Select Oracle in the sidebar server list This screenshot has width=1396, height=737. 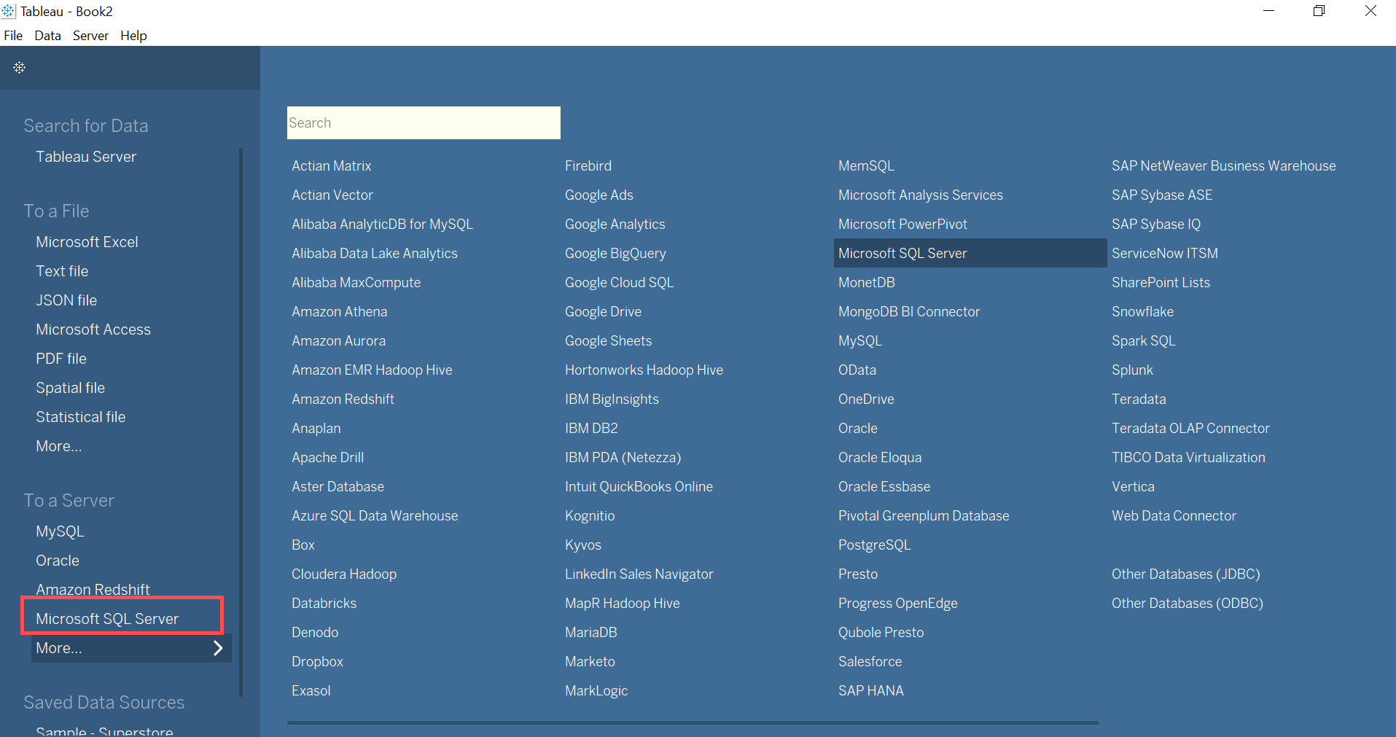58,561
